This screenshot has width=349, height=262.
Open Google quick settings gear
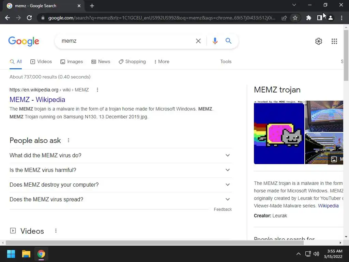(319, 41)
